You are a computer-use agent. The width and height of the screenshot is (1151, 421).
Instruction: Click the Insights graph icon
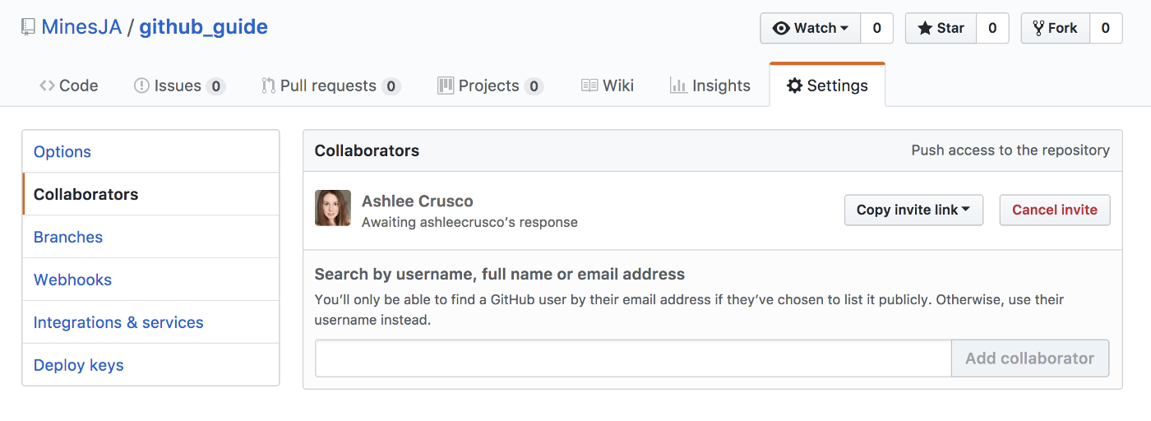pyautogui.click(x=678, y=86)
